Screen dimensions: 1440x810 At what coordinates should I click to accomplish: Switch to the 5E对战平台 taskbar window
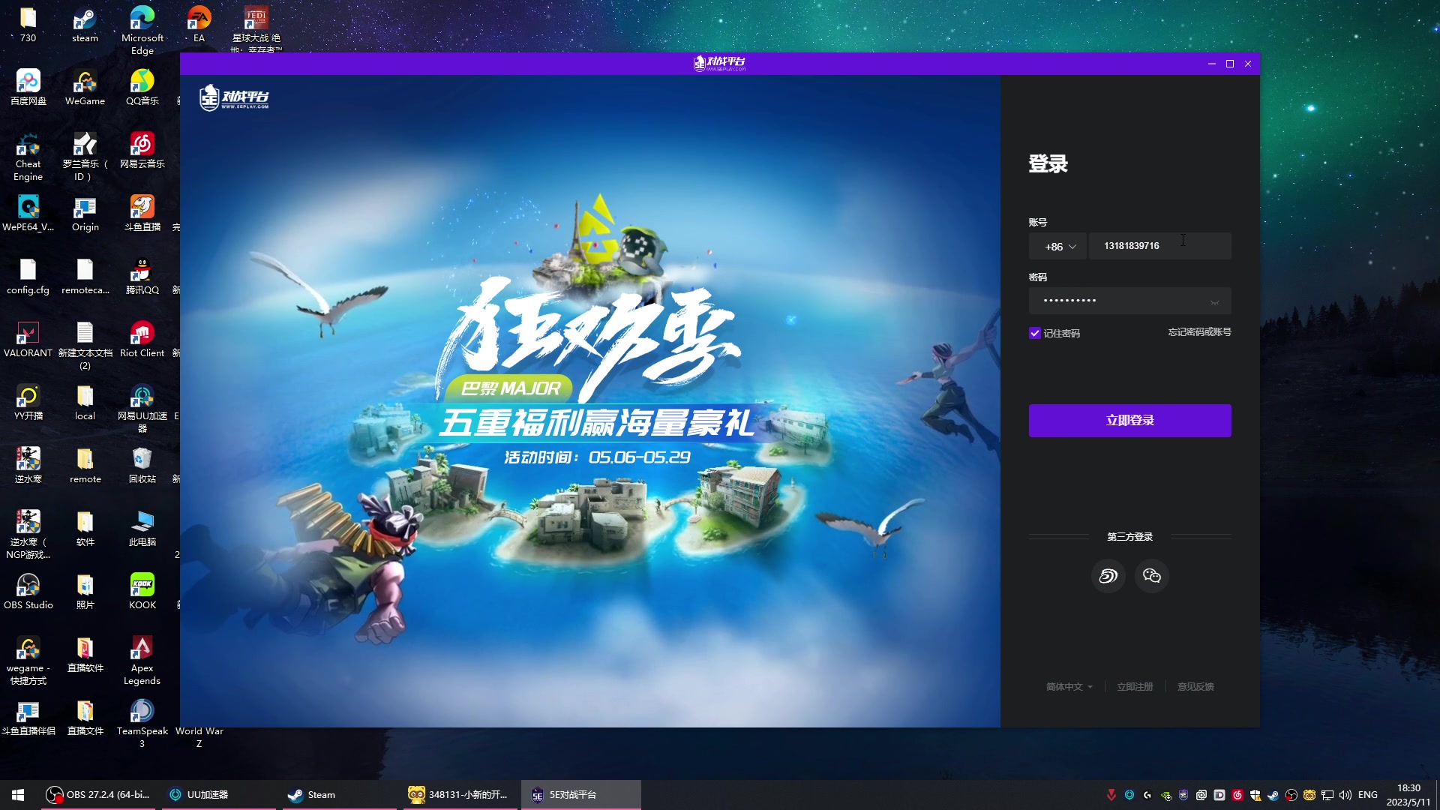580,794
